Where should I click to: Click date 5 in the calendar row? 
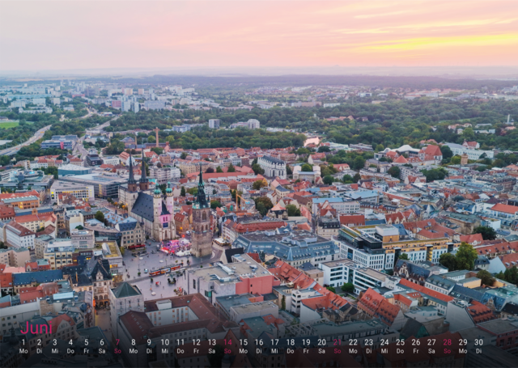pos(86,342)
